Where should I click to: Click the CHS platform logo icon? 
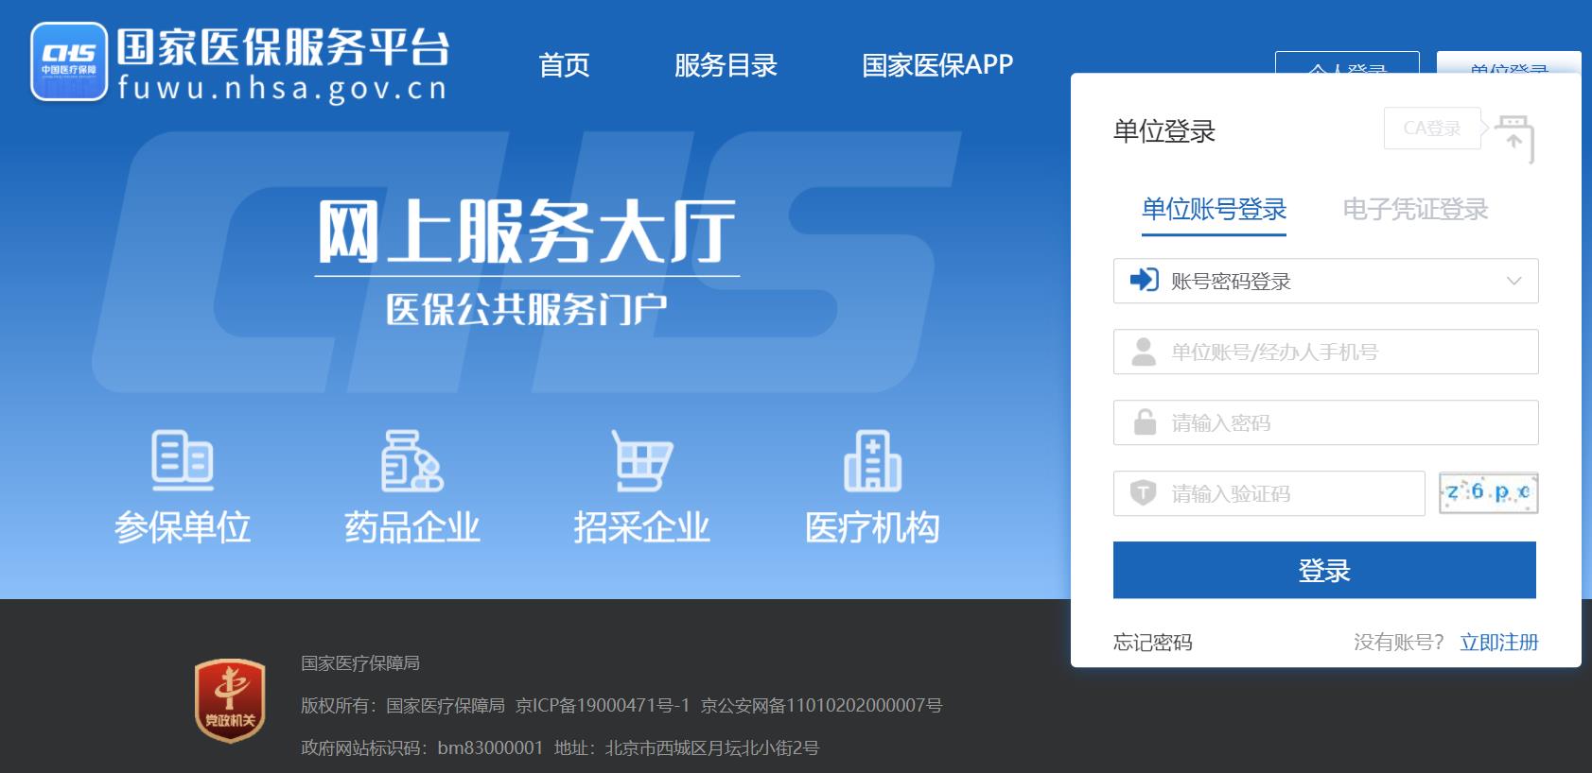coord(69,61)
